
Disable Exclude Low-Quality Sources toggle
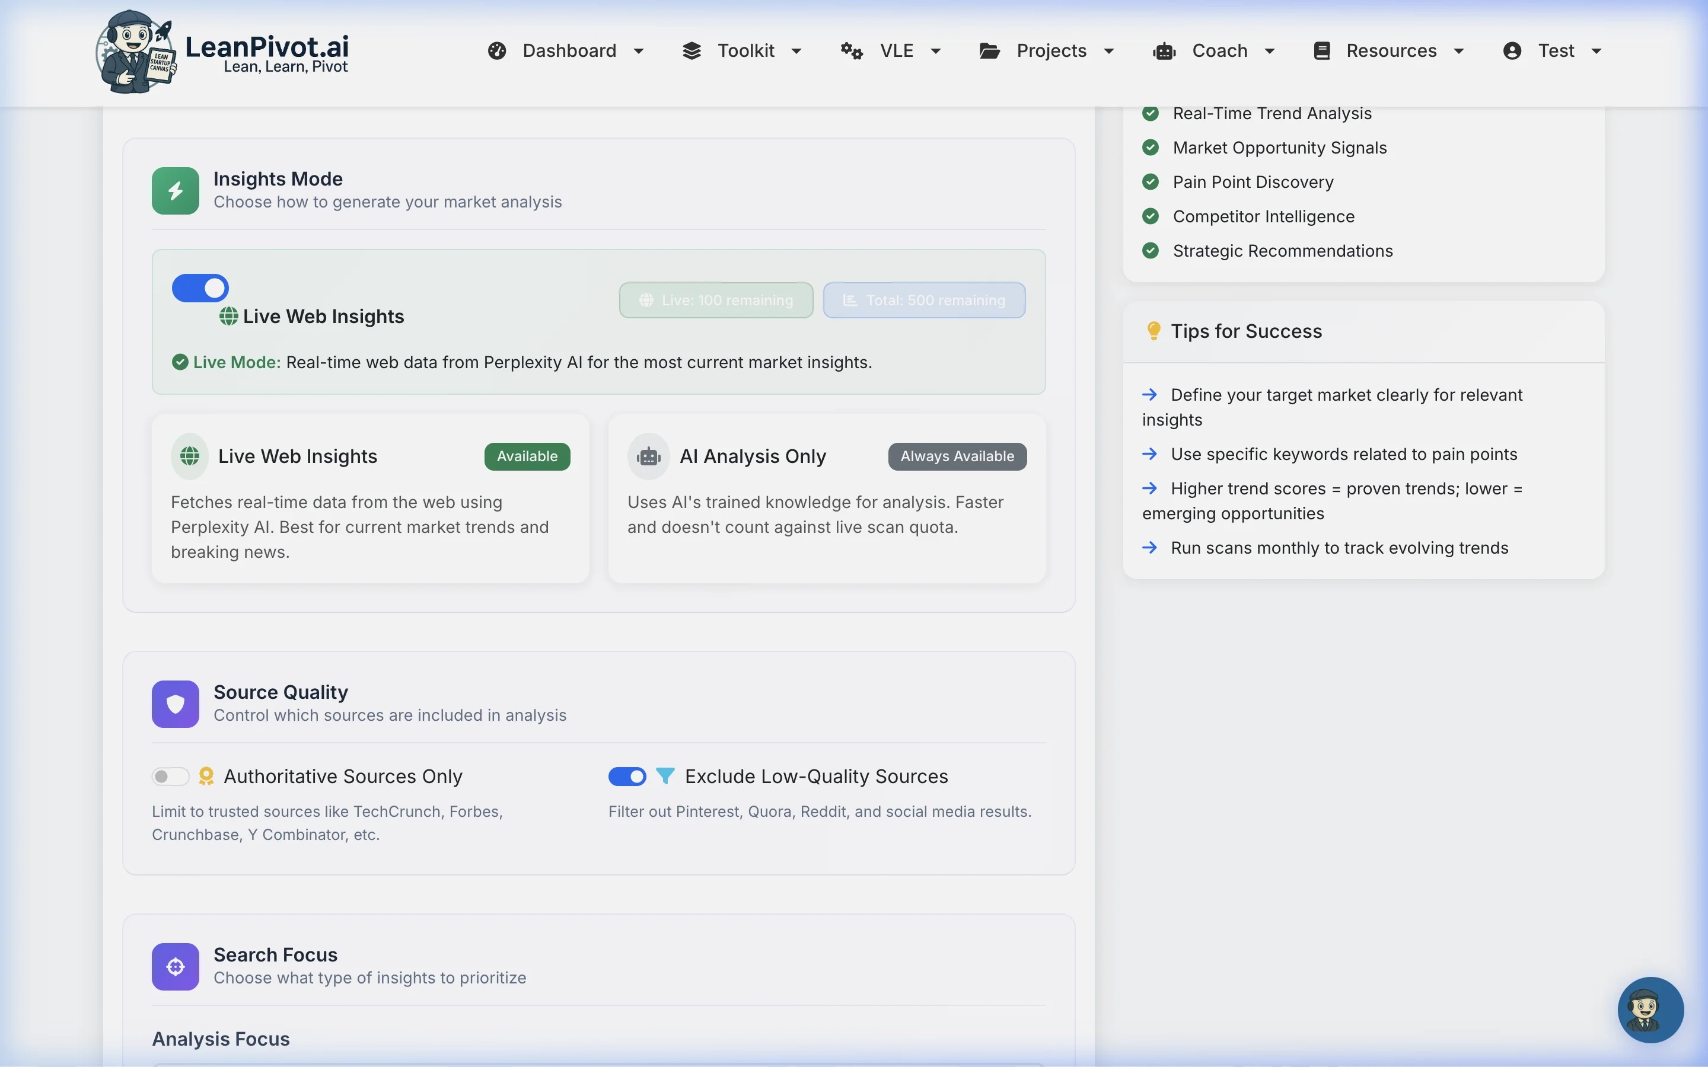coord(627,777)
